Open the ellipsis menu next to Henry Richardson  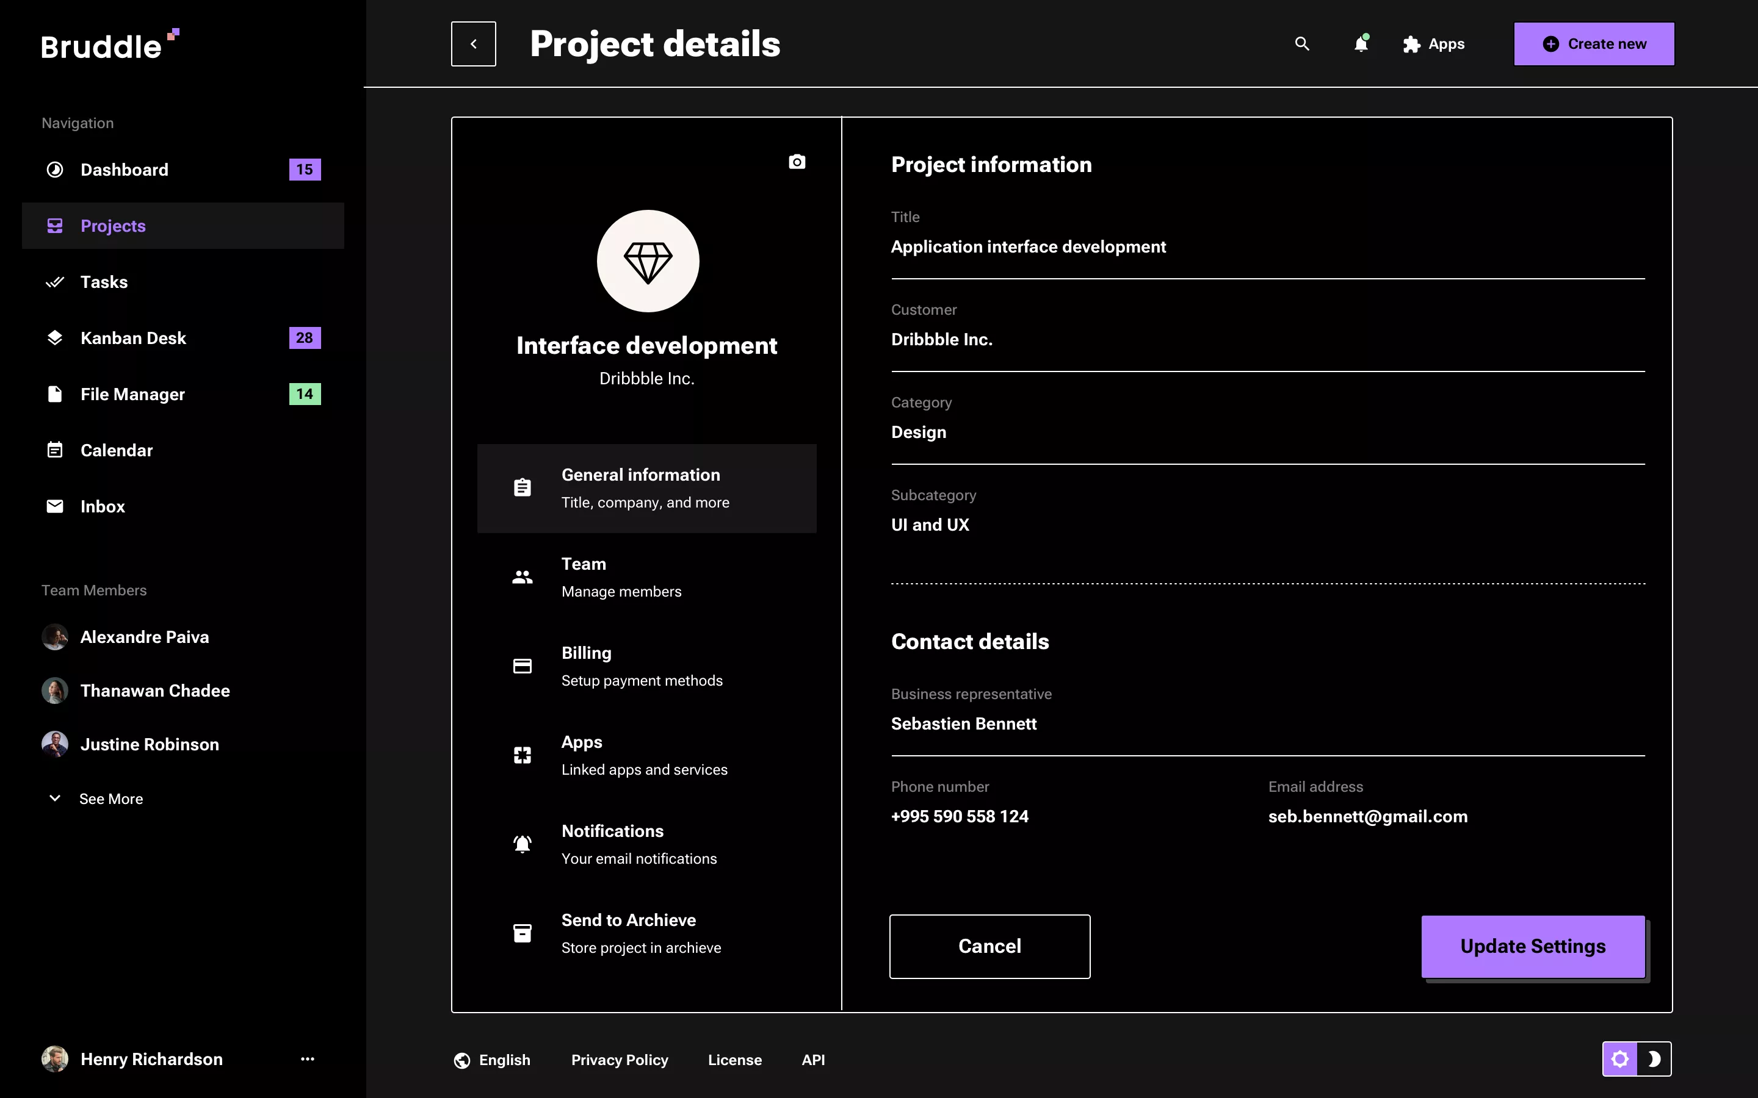coord(307,1059)
